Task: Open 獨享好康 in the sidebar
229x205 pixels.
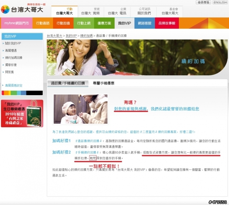Action: 11,65
